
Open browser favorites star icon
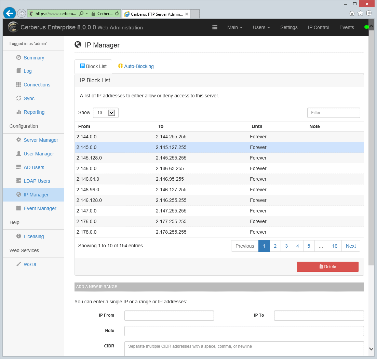pos(360,13)
